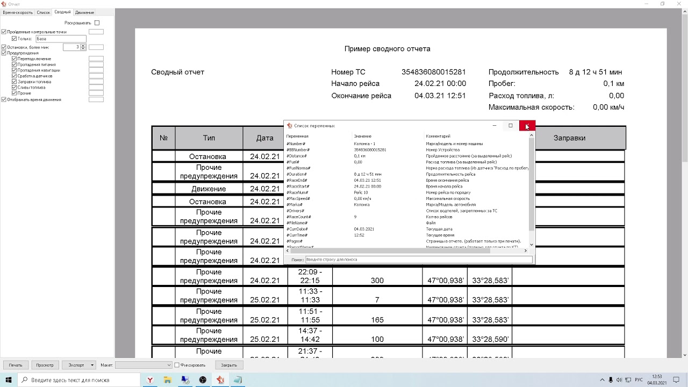Toggle the Фиксировать checkbox

pyautogui.click(x=177, y=365)
